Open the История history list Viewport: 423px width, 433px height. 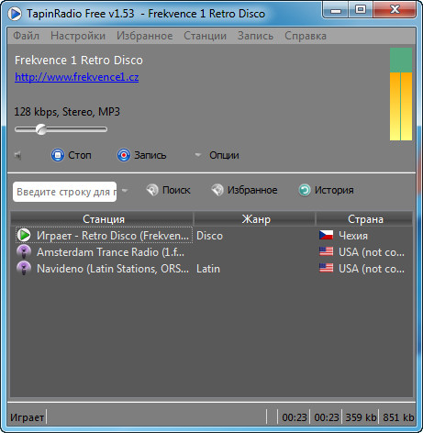[x=326, y=190]
